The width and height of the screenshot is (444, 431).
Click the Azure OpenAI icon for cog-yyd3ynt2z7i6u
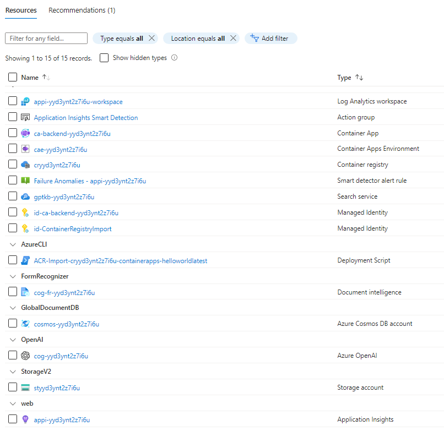[25, 356]
